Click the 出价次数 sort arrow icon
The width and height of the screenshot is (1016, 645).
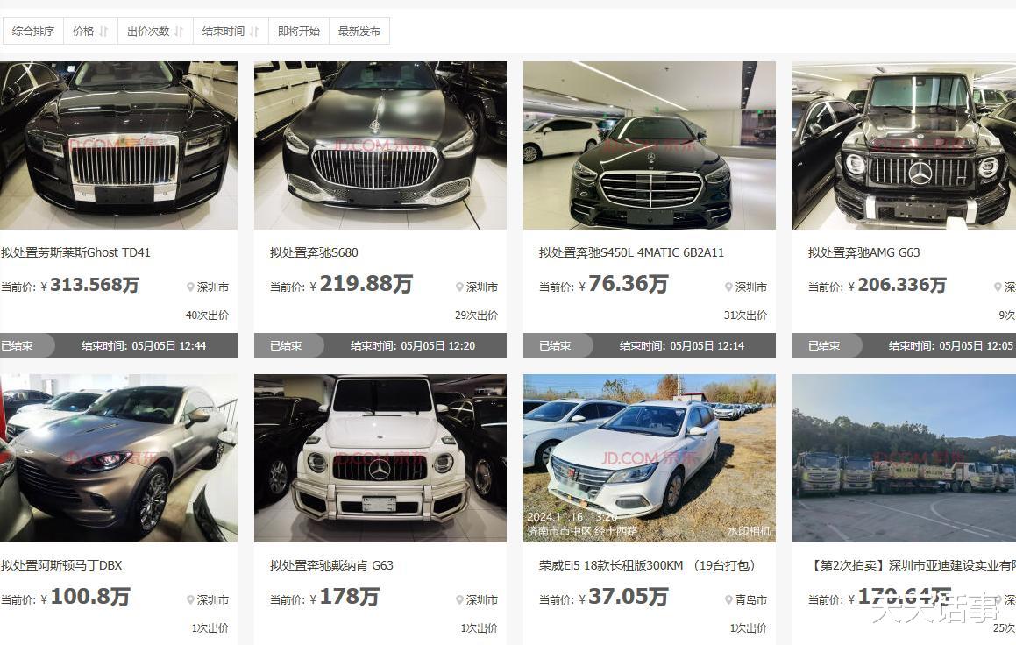point(180,31)
